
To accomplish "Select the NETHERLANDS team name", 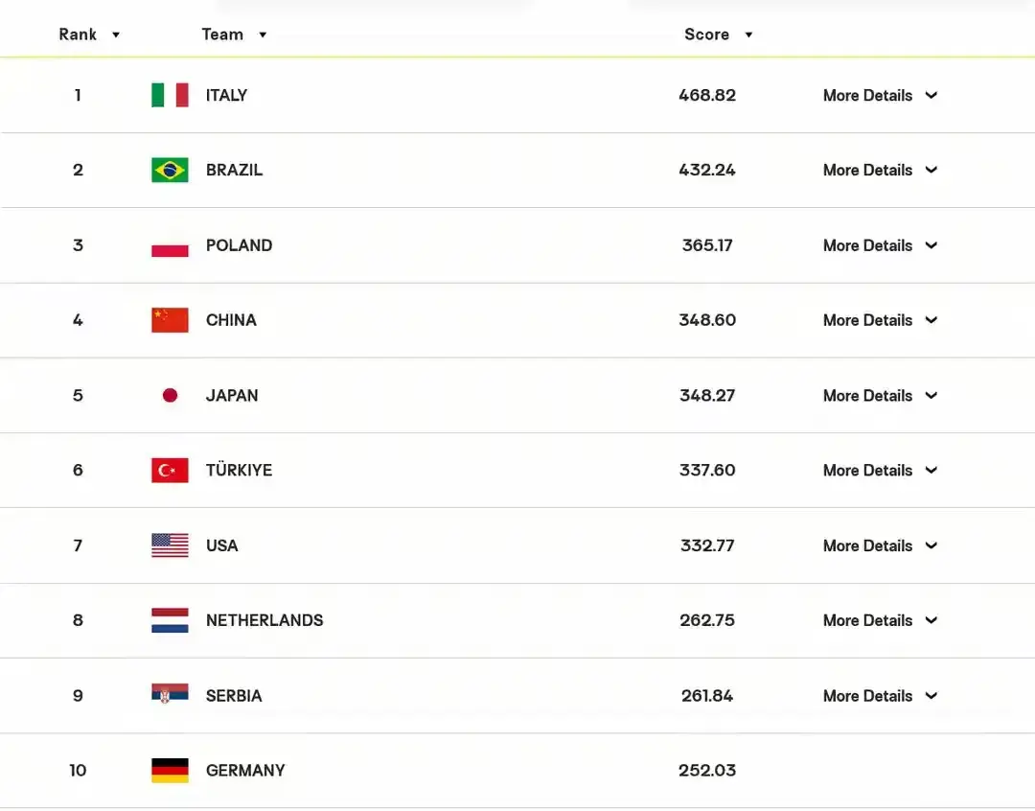I will coord(264,620).
